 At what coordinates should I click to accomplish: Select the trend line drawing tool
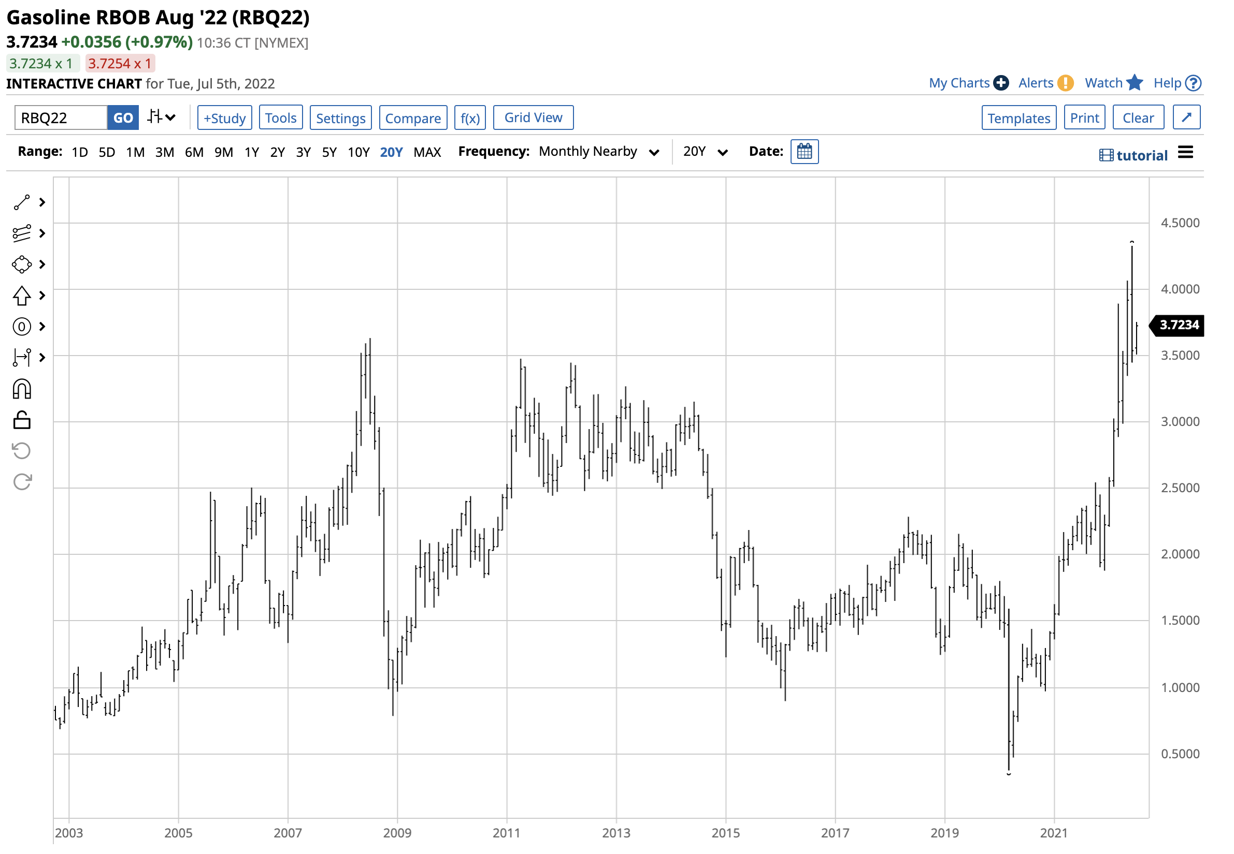pyautogui.click(x=22, y=203)
